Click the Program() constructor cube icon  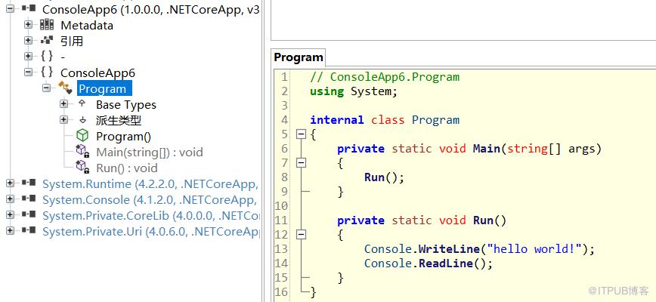(82, 135)
